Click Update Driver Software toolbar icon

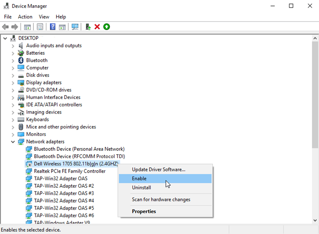pos(88,27)
